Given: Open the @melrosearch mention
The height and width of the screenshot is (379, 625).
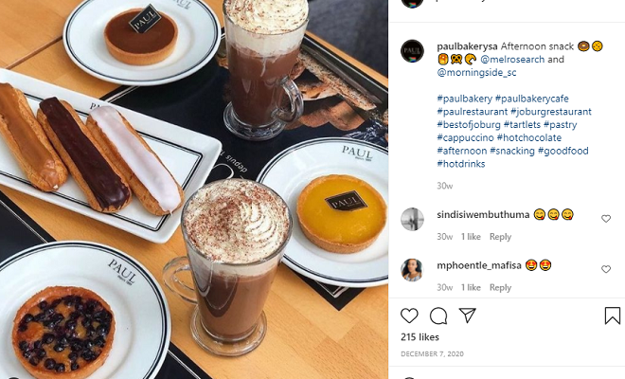Looking at the screenshot, I should tap(512, 60).
